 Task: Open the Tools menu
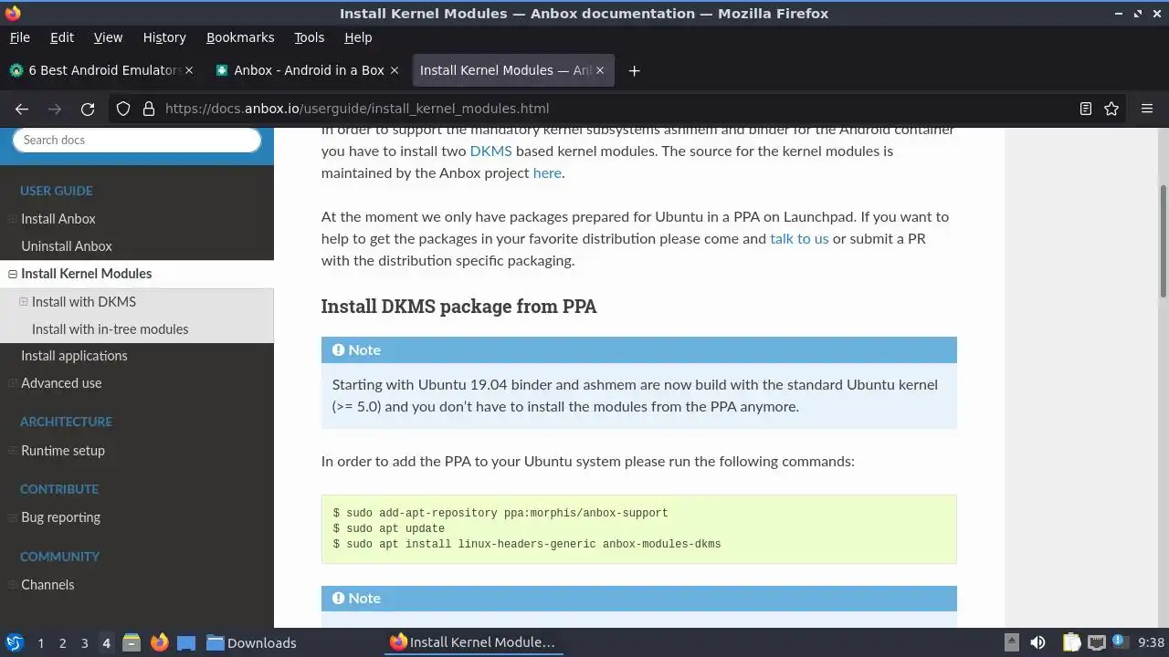pyautogui.click(x=309, y=37)
